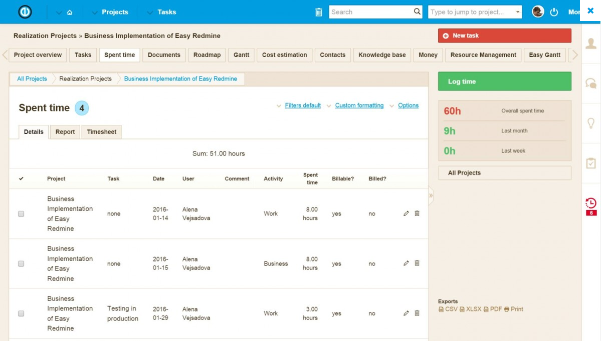Export entries as CSV

coord(448,309)
